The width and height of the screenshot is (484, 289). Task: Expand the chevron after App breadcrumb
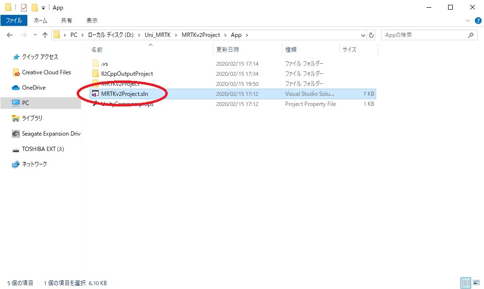tap(247, 35)
